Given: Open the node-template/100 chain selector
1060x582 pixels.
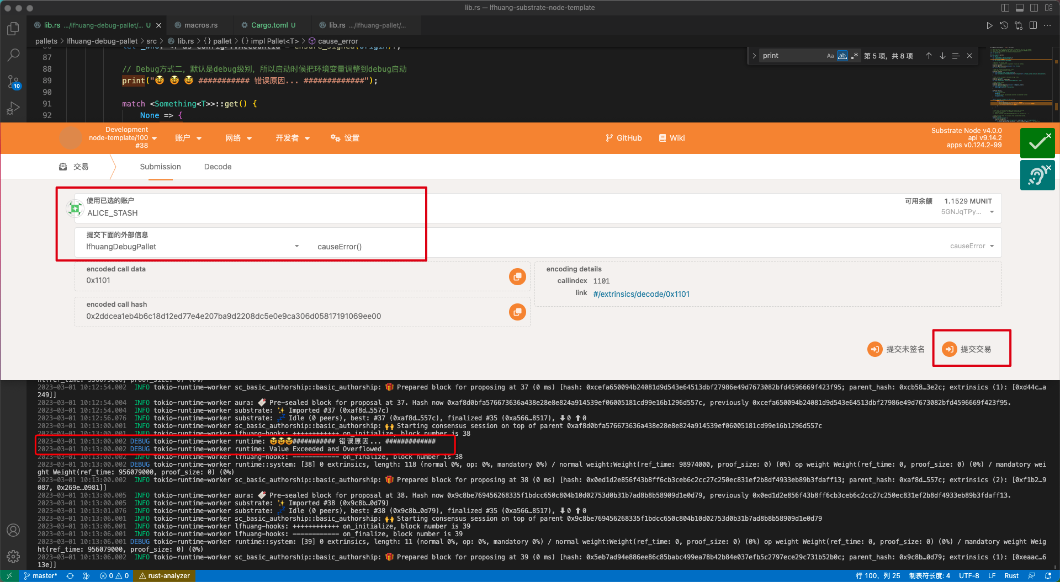Looking at the screenshot, I should [x=123, y=138].
